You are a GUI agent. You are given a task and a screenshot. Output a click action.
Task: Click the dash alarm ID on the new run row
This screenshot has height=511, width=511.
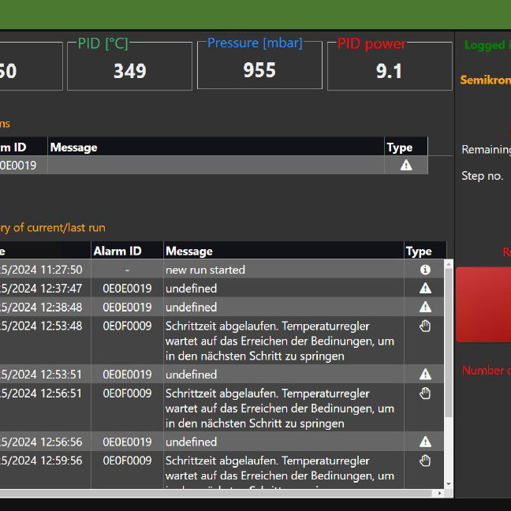[x=127, y=270]
